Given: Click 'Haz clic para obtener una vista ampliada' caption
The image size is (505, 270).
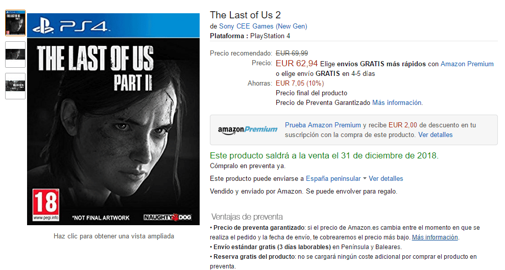Looking at the screenshot, I should point(114,236).
